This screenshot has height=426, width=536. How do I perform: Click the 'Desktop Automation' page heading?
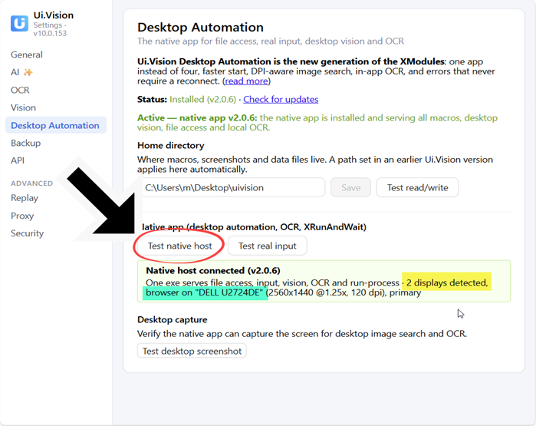(x=200, y=28)
